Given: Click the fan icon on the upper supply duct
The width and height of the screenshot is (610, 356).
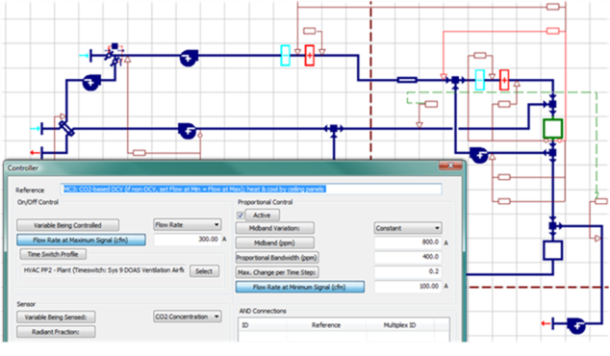Looking at the screenshot, I should (x=189, y=58).
